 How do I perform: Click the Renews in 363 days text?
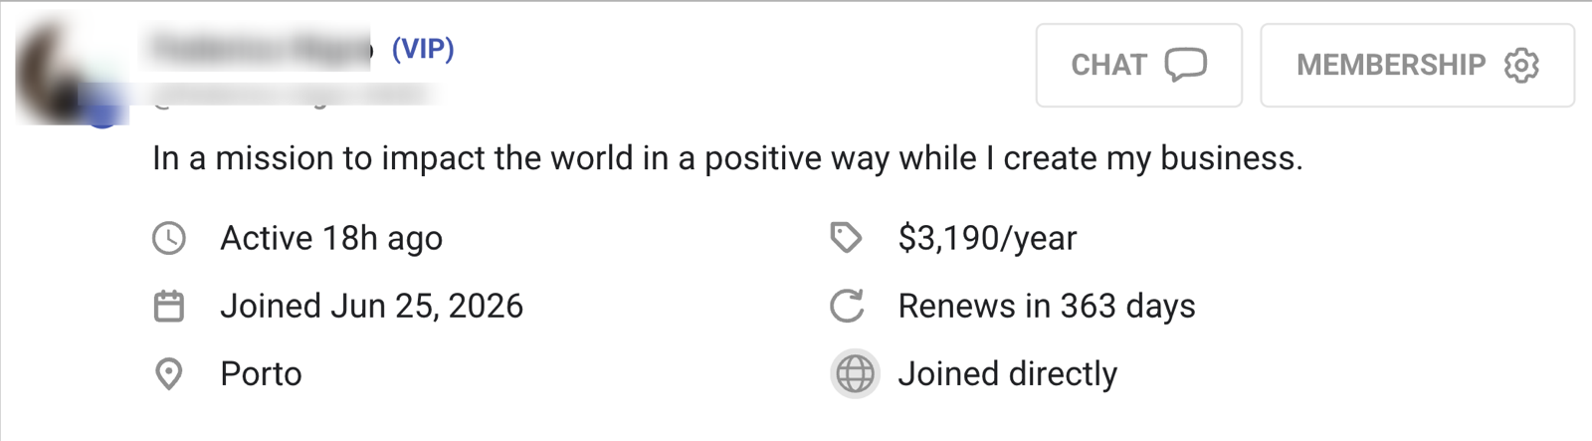1047,307
